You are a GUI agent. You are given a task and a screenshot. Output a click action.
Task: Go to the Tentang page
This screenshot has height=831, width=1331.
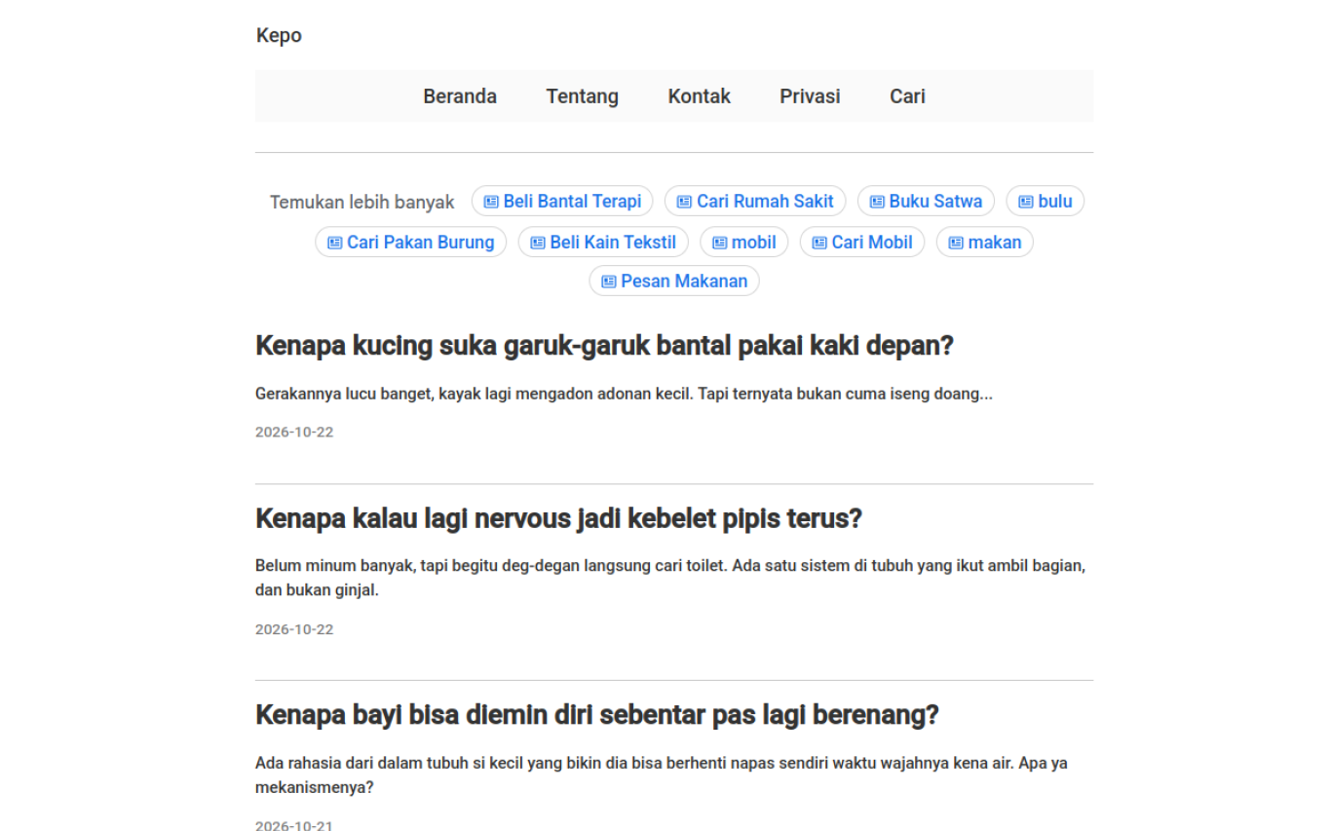(x=582, y=96)
